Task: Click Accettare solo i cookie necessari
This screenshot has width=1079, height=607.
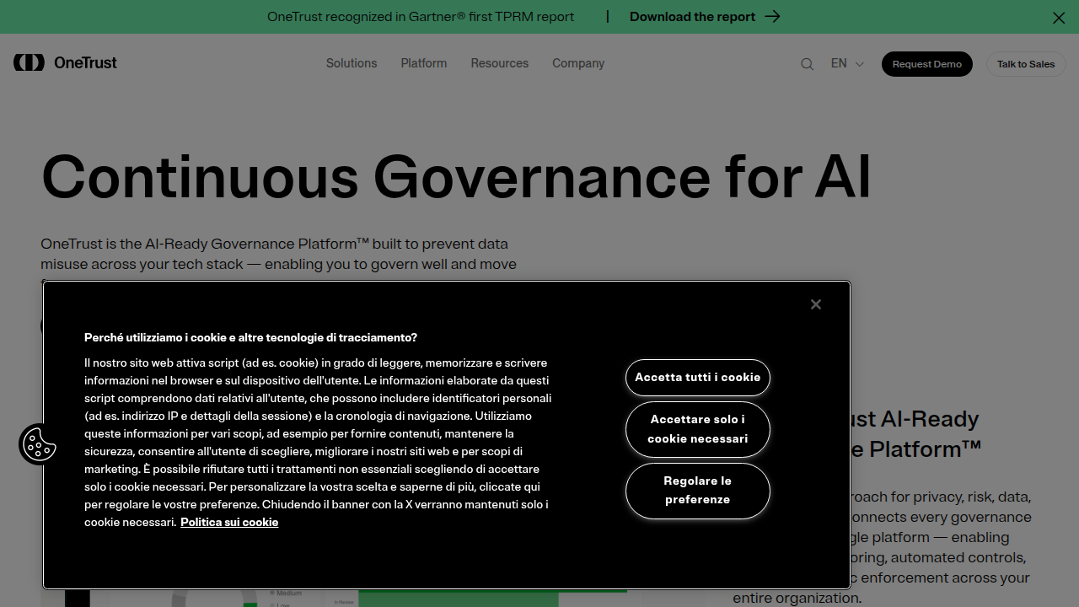Action: [x=698, y=429]
